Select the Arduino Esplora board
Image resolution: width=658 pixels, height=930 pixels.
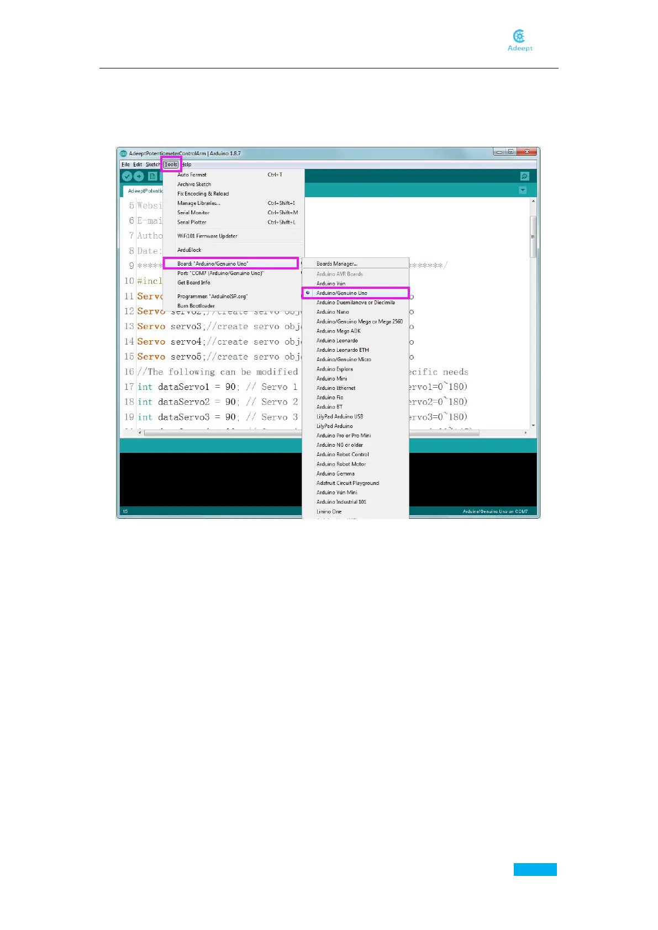tap(355, 369)
